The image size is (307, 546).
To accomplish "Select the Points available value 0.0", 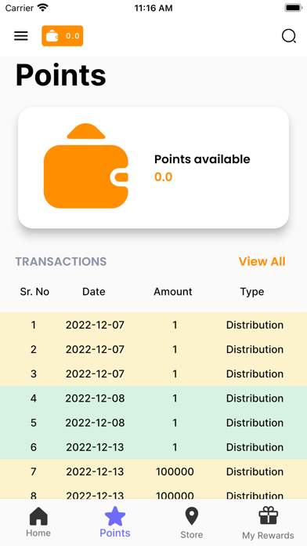I will [x=164, y=177].
